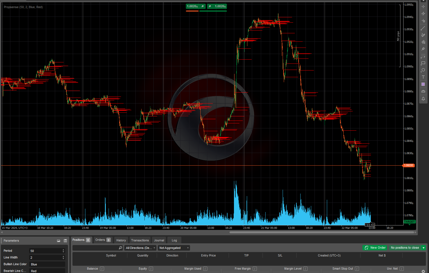Image resolution: width=429 pixels, height=273 pixels.
Task: Show Smart Stop Out info icon
Action: click(x=357, y=269)
